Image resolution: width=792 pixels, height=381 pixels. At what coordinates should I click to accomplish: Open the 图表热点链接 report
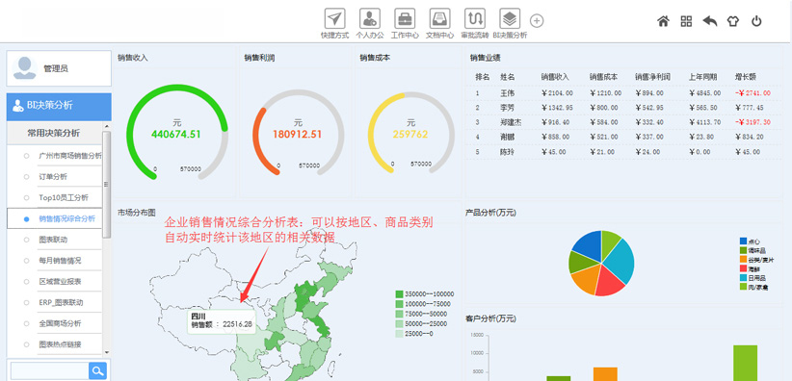60,344
